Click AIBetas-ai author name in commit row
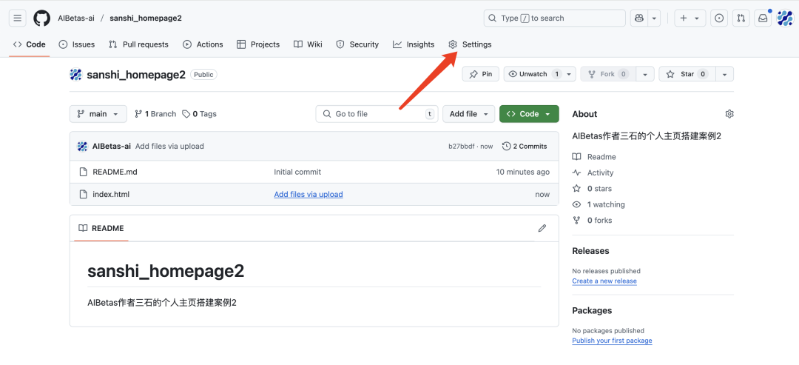The height and width of the screenshot is (365, 799). tap(112, 147)
